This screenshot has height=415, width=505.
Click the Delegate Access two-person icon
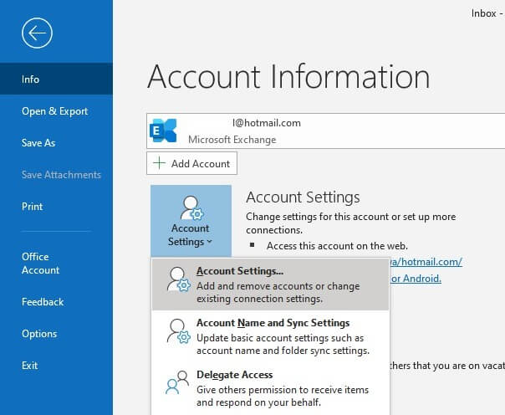(x=177, y=382)
